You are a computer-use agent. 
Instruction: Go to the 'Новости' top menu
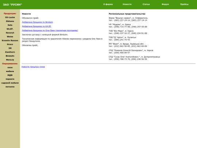(127, 4)
